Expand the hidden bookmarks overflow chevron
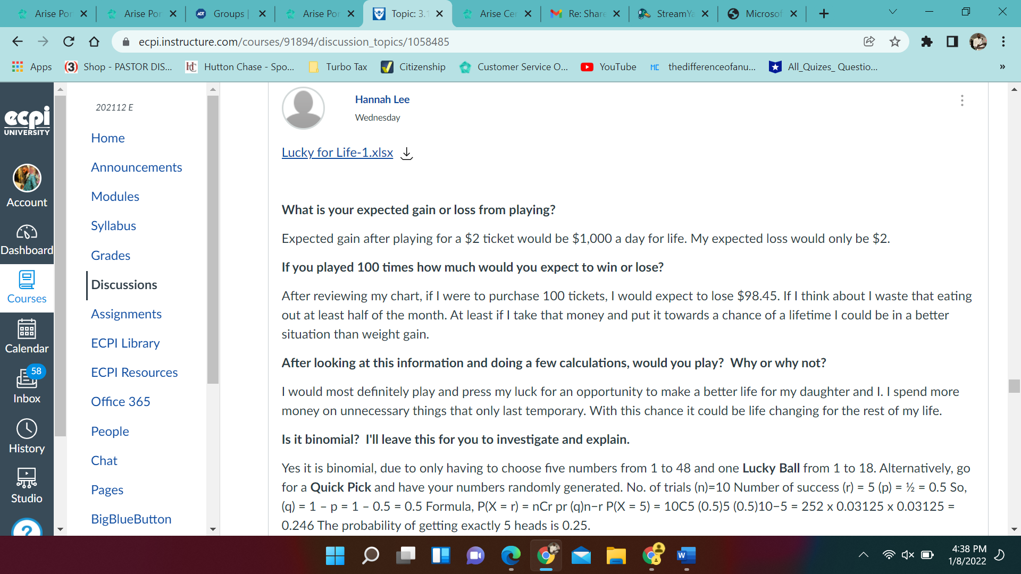This screenshot has height=574, width=1021. [x=1002, y=66]
